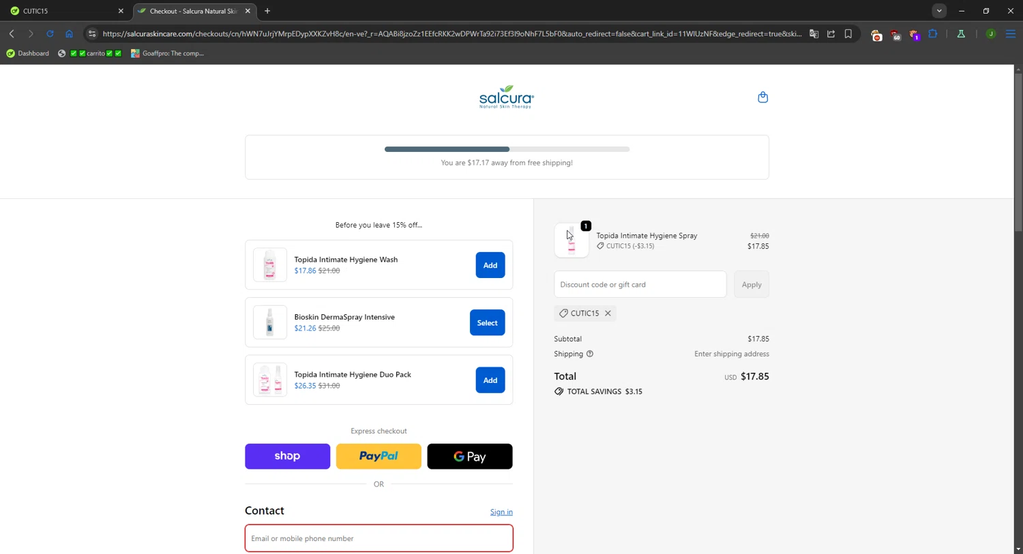Open the extension with badge 60
The image size is (1023, 554).
[x=895, y=34]
